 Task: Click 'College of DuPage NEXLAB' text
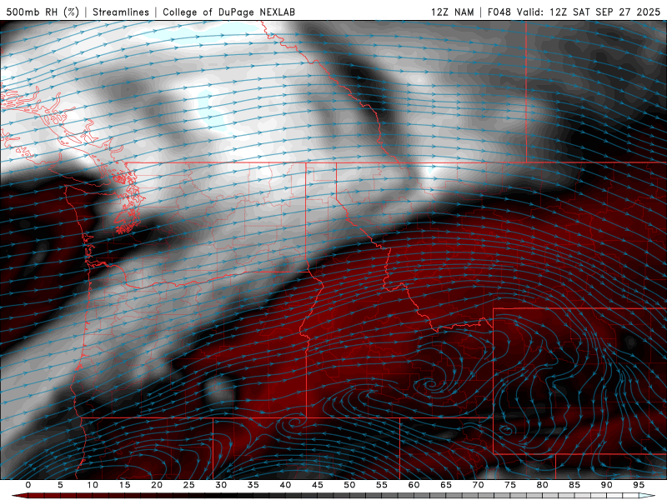[x=228, y=12]
